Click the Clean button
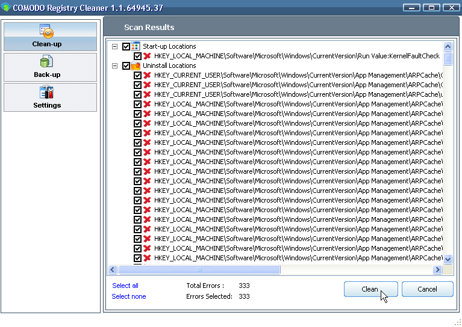The width and height of the screenshot is (462, 327). pyautogui.click(x=371, y=289)
